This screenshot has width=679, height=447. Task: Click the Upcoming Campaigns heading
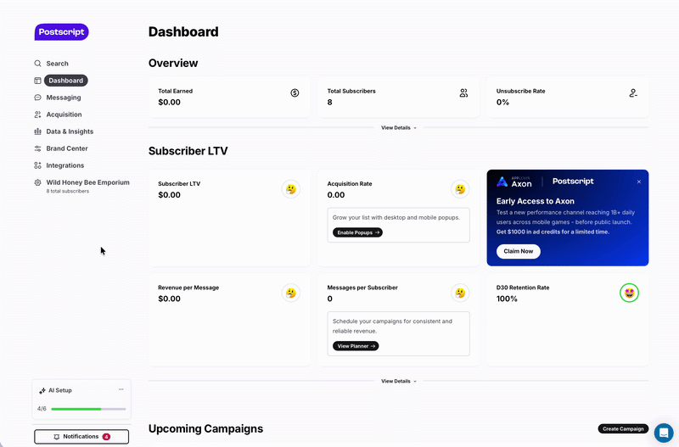pyautogui.click(x=205, y=429)
